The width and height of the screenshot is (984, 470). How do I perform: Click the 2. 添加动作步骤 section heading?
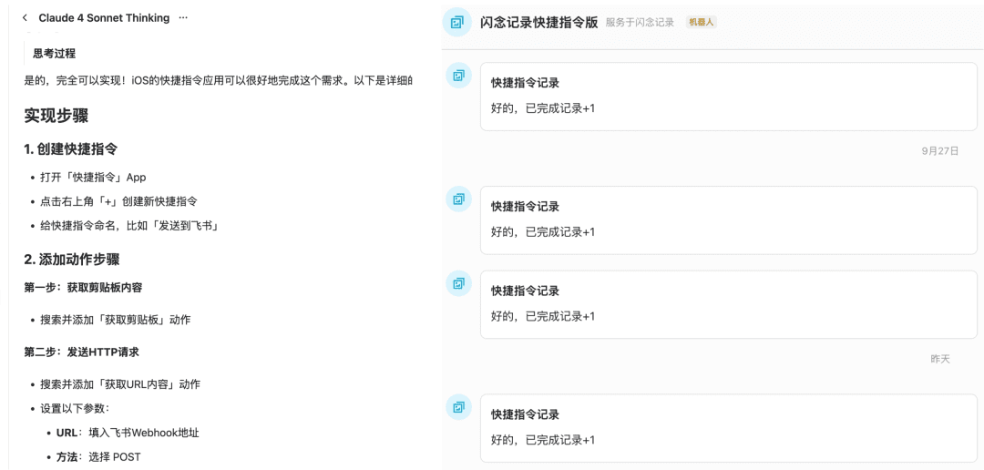pyautogui.click(x=71, y=260)
